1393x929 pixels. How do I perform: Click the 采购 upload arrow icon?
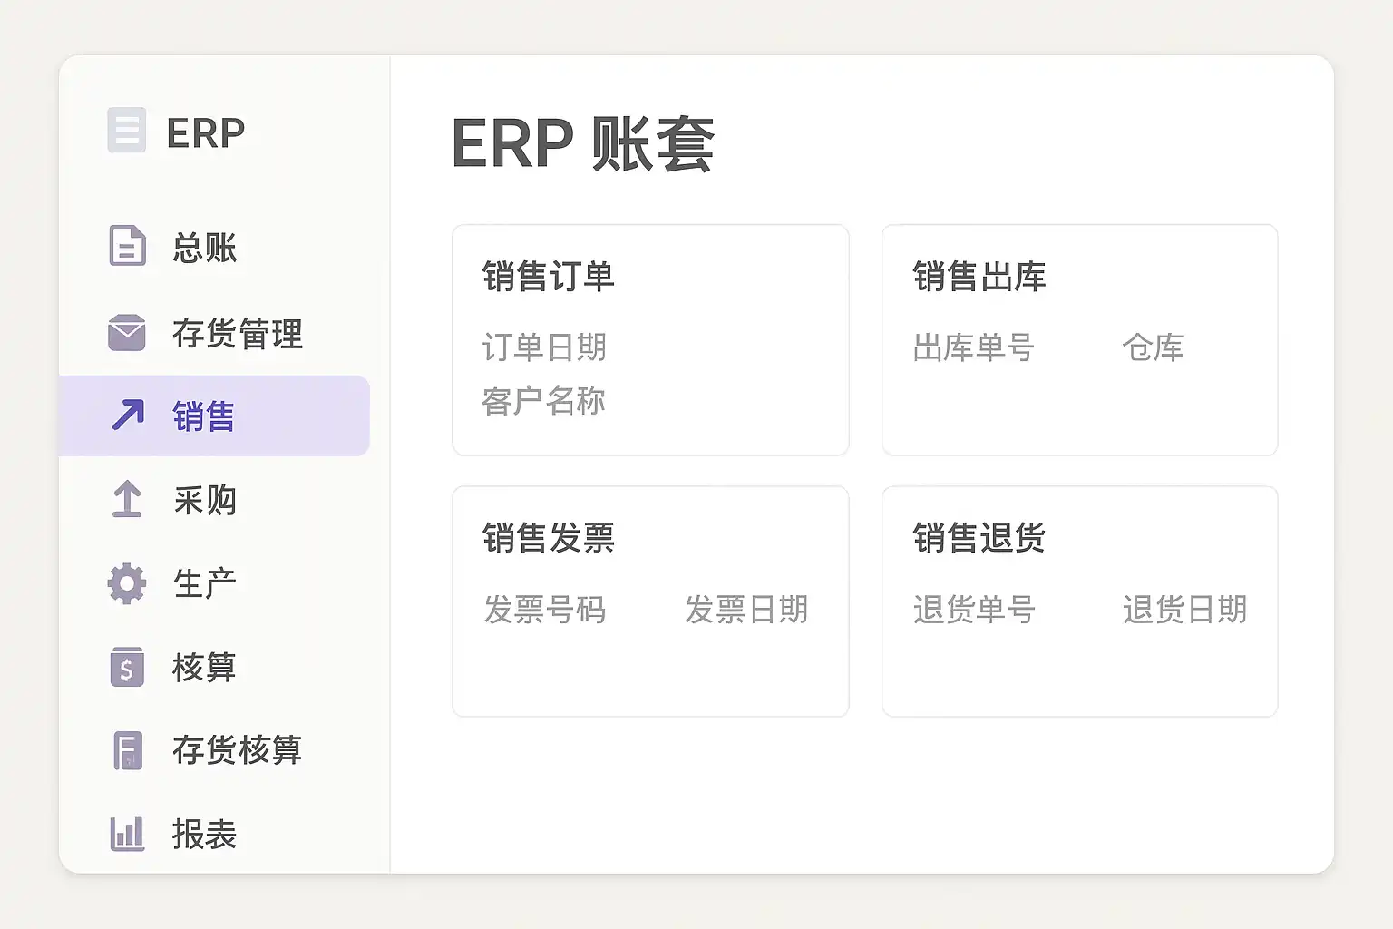pos(127,499)
